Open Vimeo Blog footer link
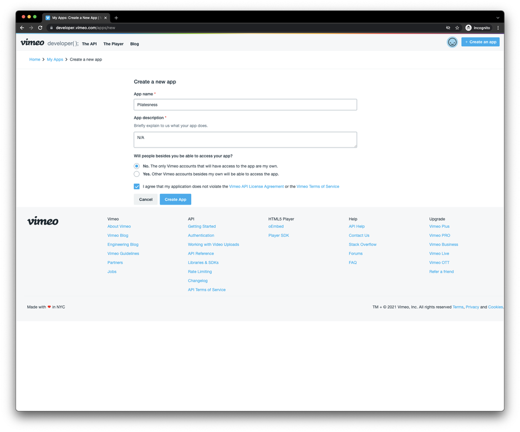 point(118,235)
